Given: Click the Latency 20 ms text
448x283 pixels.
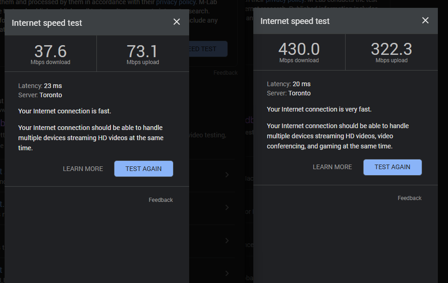Looking at the screenshot, I should [288, 84].
